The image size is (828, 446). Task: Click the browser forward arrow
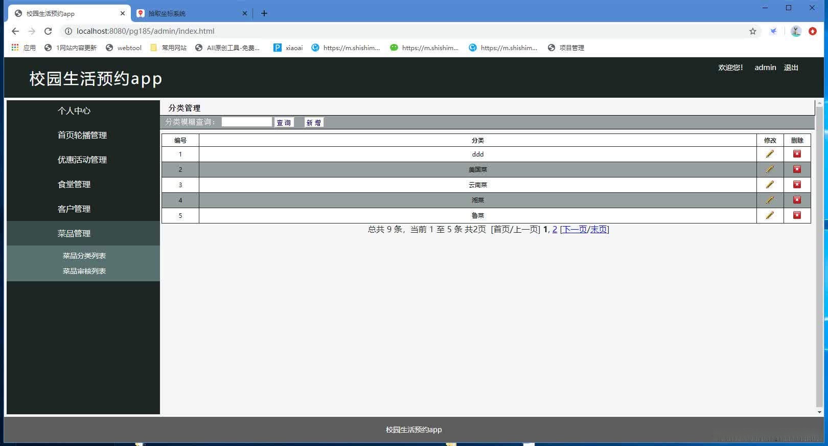point(32,31)
